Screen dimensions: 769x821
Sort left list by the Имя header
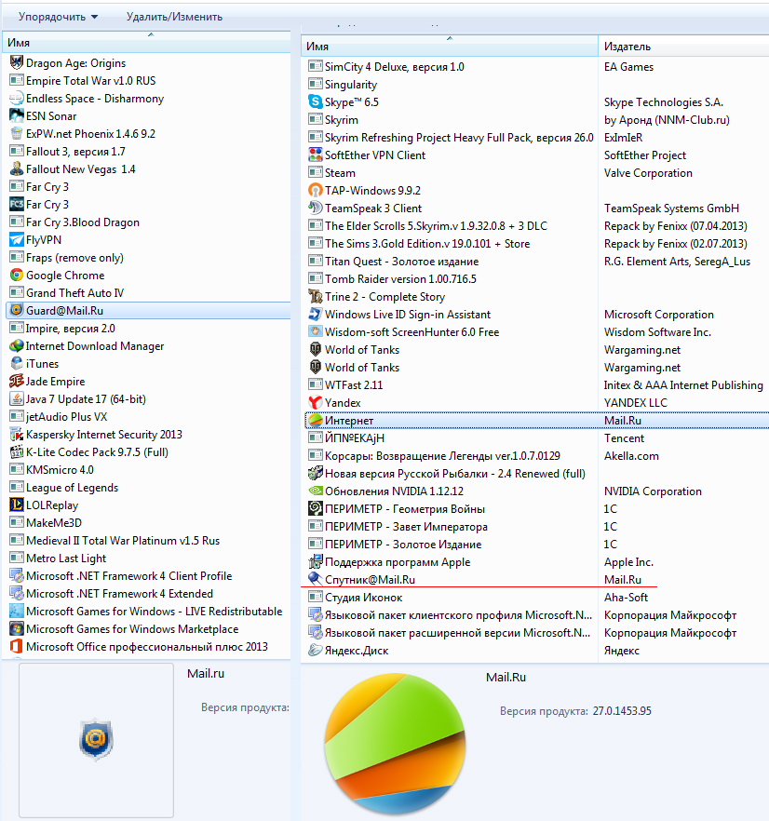[147, 43]
